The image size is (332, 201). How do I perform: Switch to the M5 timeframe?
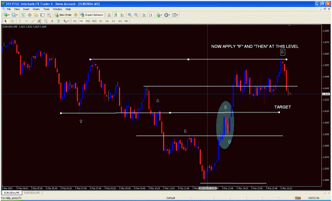(x=81, y=21)
